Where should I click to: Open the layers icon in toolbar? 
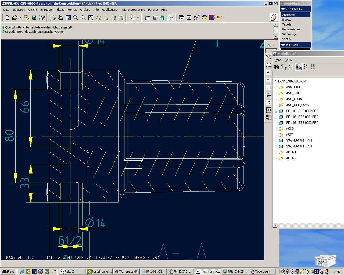pos(155,17)
